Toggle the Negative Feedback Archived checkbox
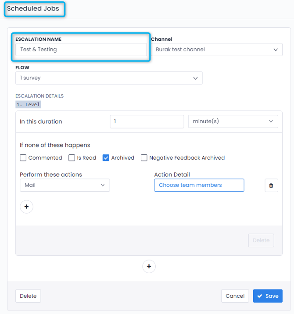Viewport: 294px width, 314px height. pos(144,158)
